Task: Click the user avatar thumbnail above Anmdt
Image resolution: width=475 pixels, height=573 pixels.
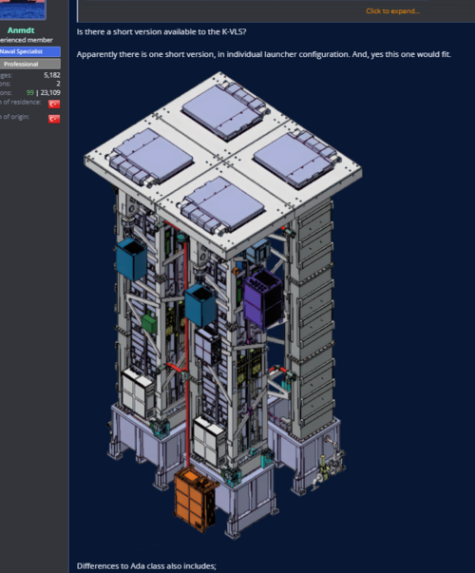Action: click(22, 10)
